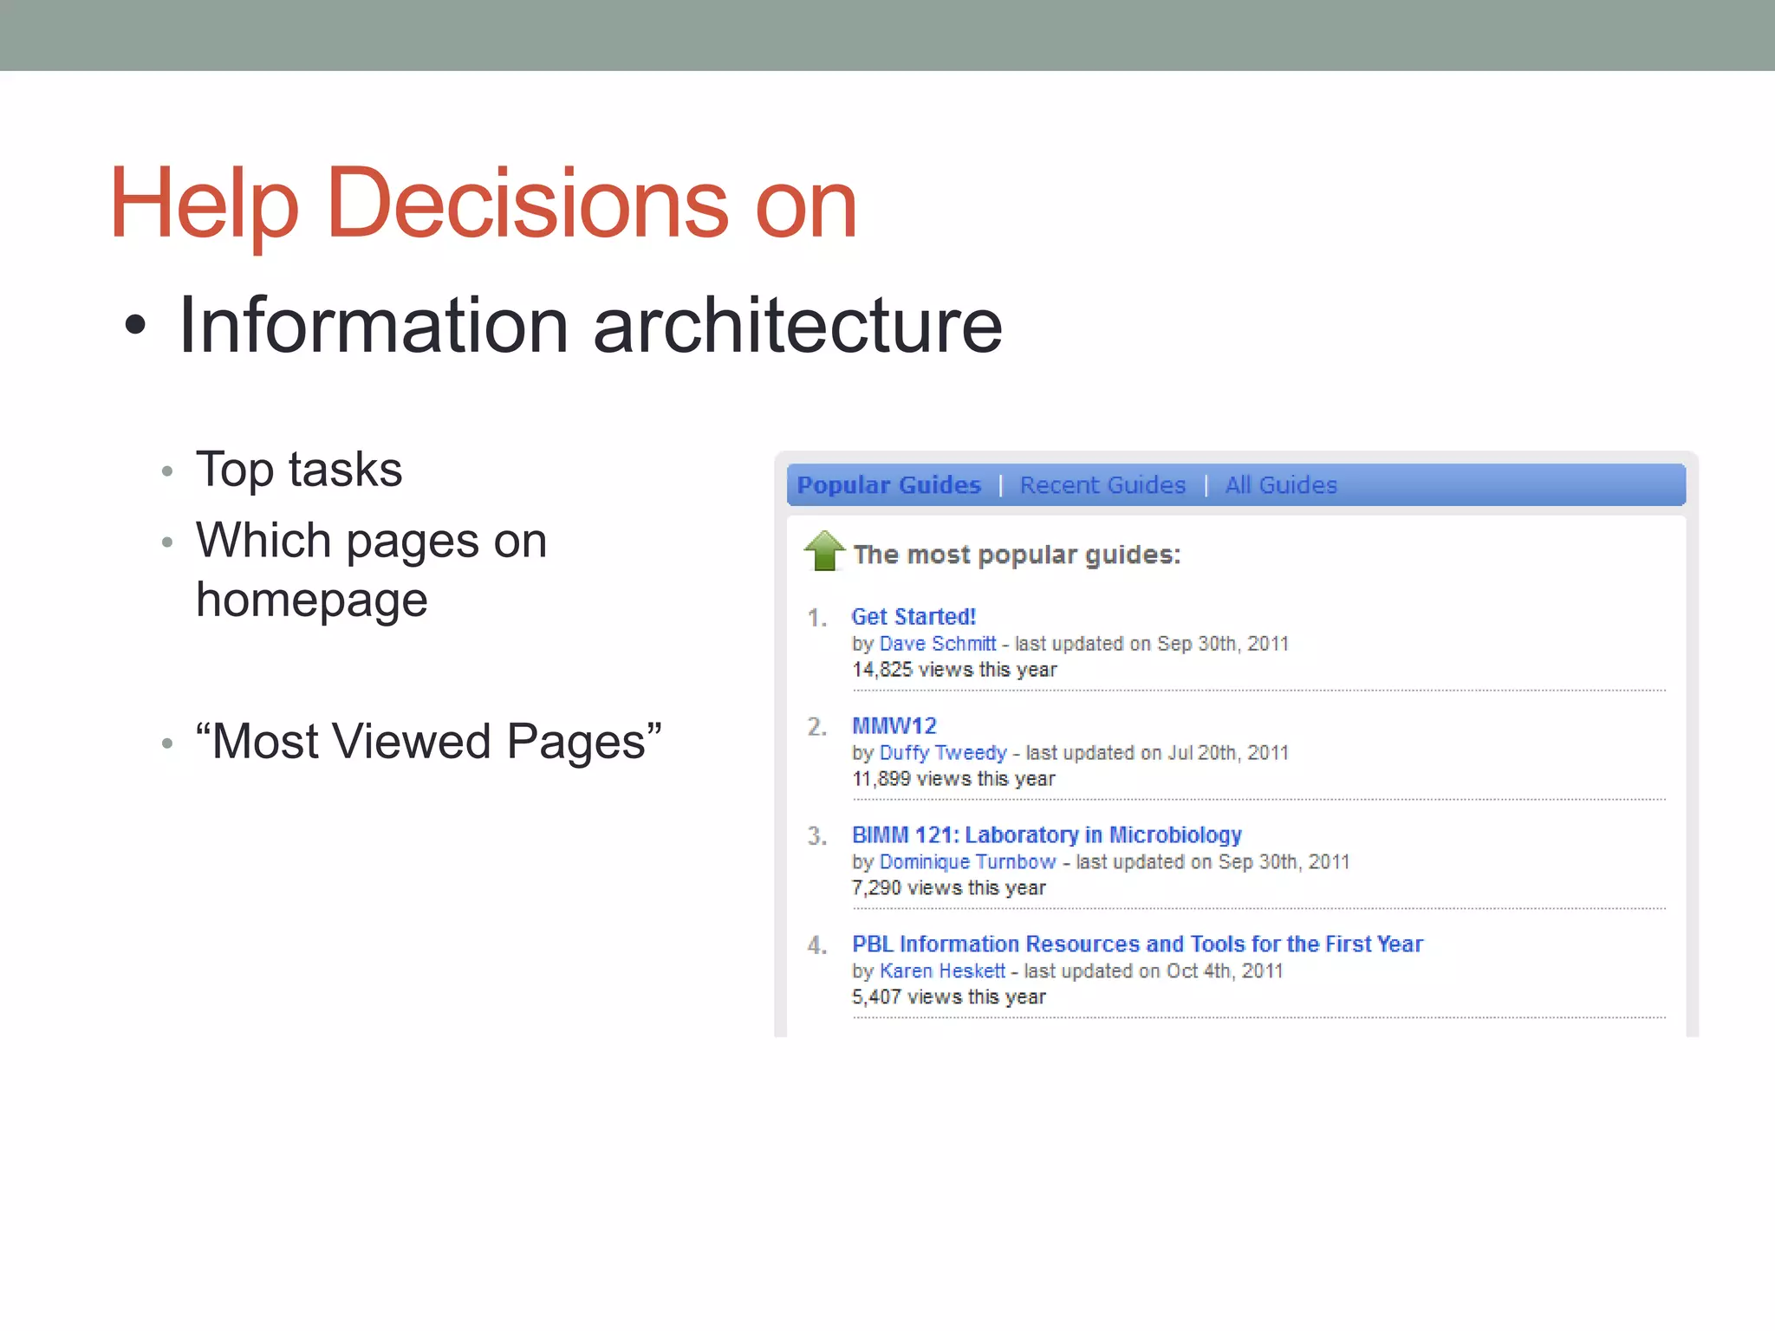The width and height of the screenshot is (1775, 1331).
Task: Open the Popular Guides tab
Action: [888, 485]
